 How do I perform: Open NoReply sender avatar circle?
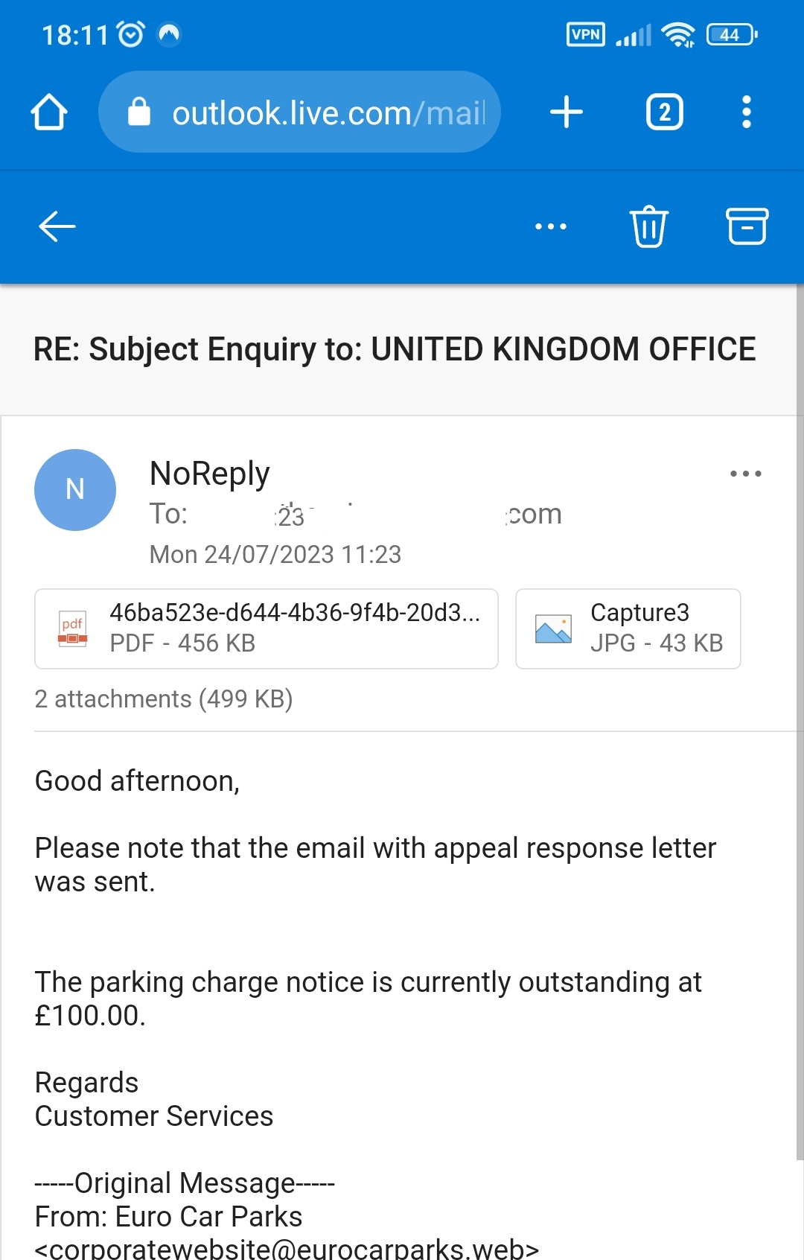pyautogui.click(x=75, y=490)
